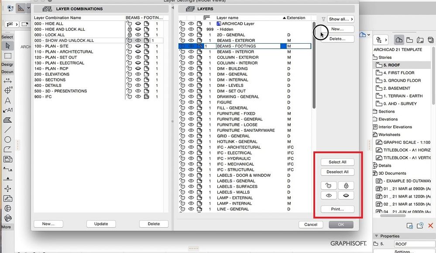Switch to the View Map tab in Navigator
The image size is (436, 253).
click(x=409, y=40)
